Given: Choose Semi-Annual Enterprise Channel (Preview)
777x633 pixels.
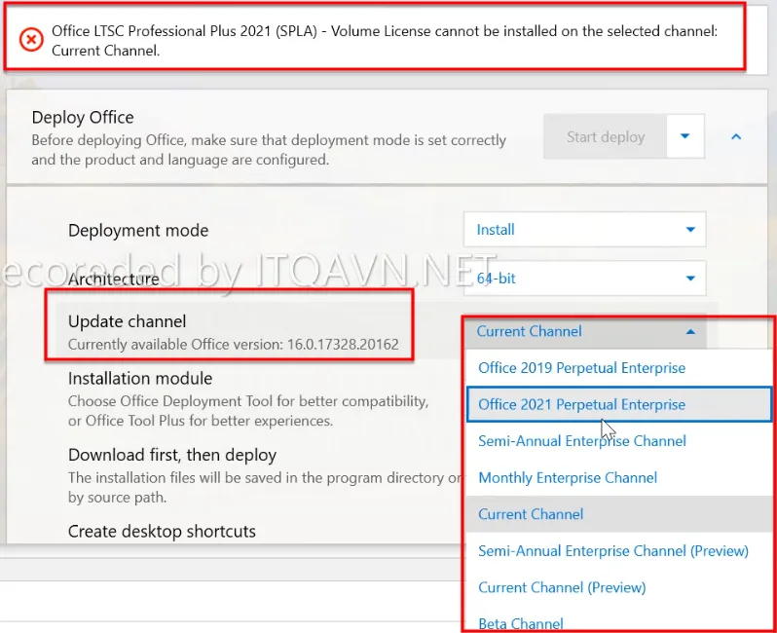Looking at the screenshot, I should point(612,551).
